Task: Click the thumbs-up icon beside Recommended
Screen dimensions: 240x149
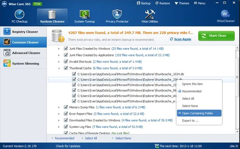Action: pyautogui.click(x=179, y=91)
